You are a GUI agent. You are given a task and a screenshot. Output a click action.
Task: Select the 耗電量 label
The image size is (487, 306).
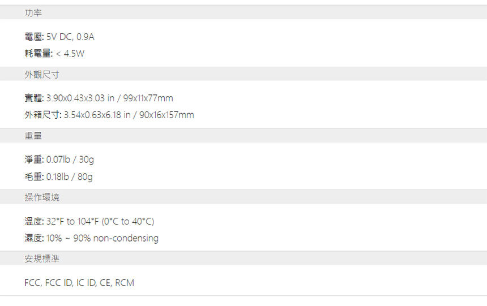click(38, 53)
